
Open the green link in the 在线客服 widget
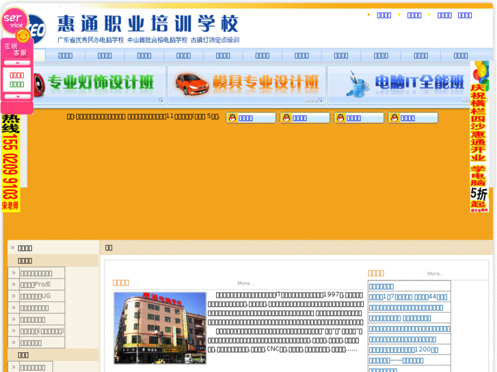tap(17, 85)
